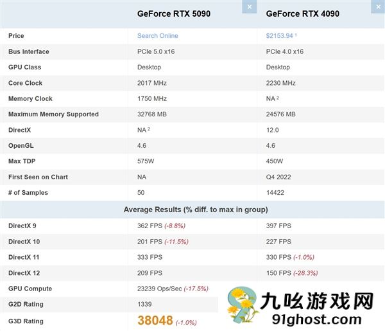Click the Max TDP row label
Image resolution: width=385 pixels, height=331 pixels.
[22, 161]
